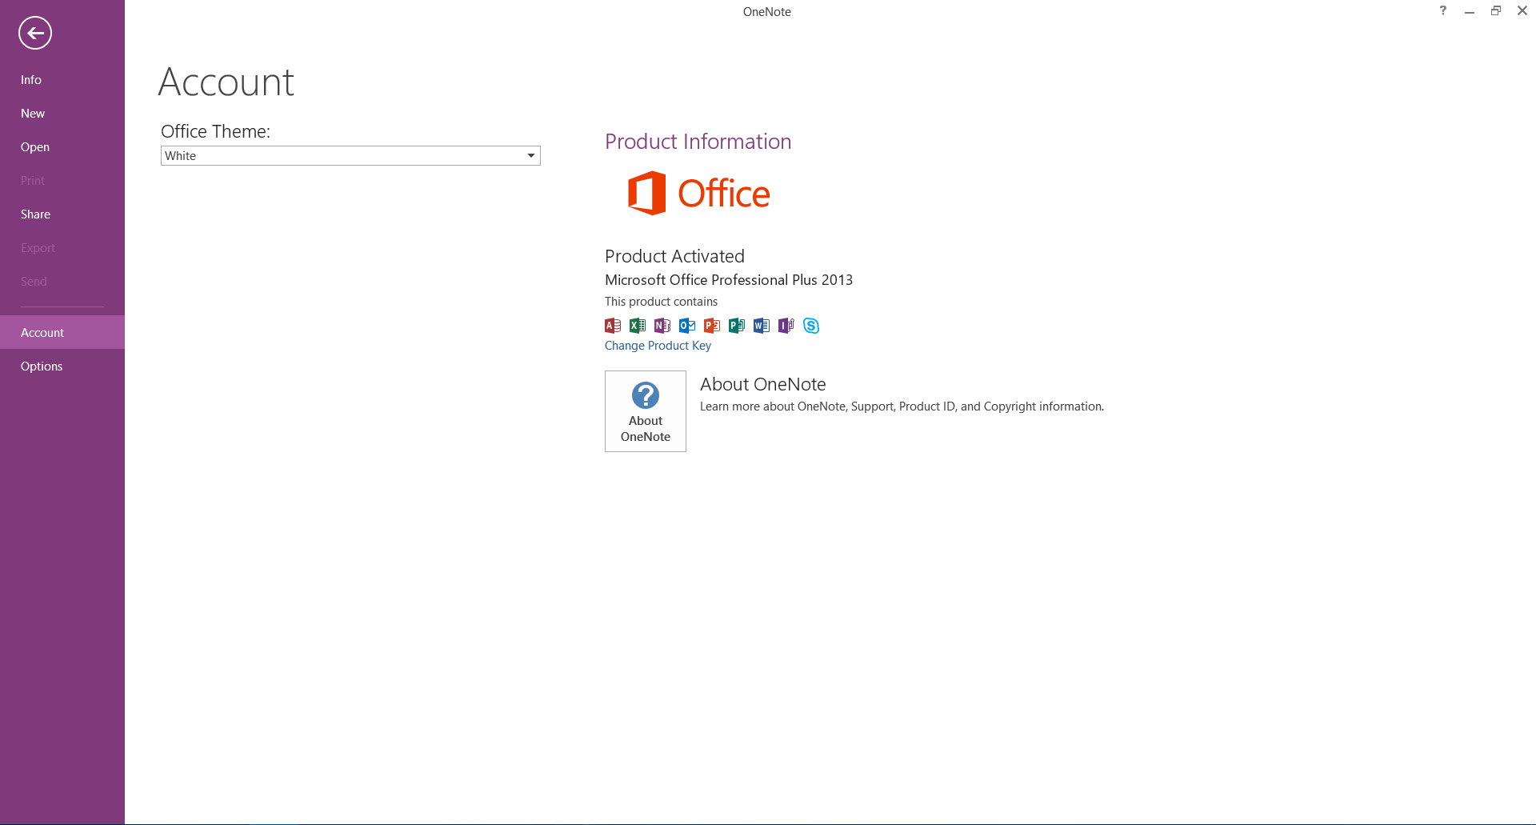Minimize the OneNote window

coord(1470,11)
